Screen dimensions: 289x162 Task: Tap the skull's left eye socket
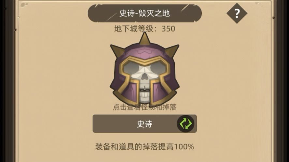click(131, 68)
